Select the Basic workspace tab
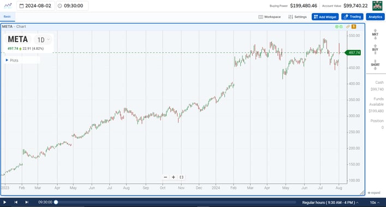This screenshot has height=207, width=386. (7, 16)
